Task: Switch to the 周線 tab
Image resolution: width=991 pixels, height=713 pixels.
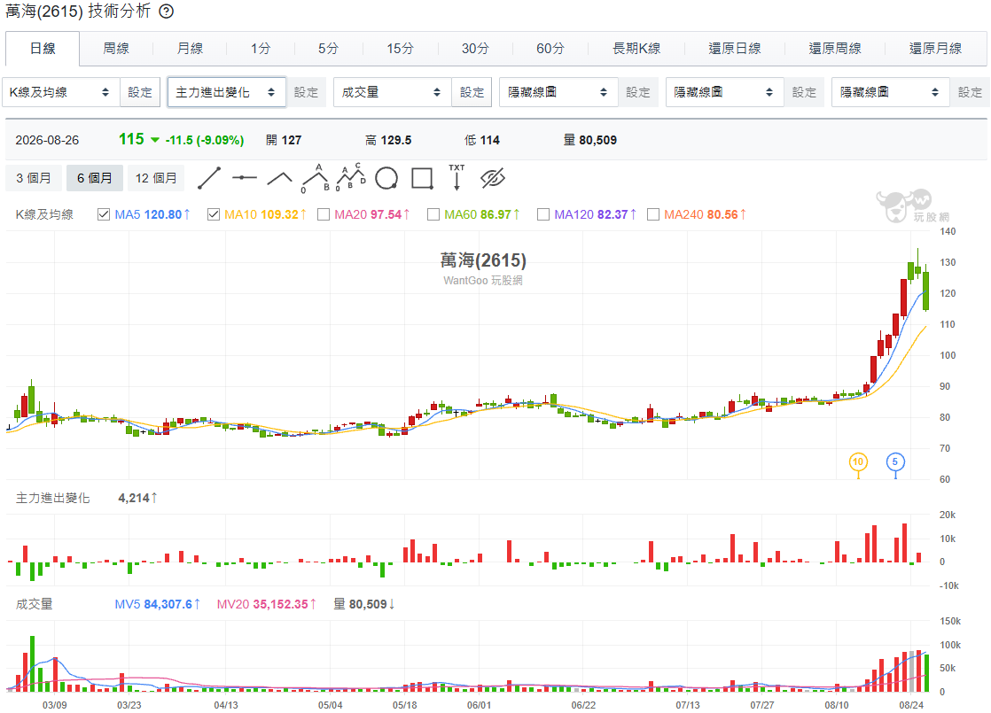Action: click(116, 49)
